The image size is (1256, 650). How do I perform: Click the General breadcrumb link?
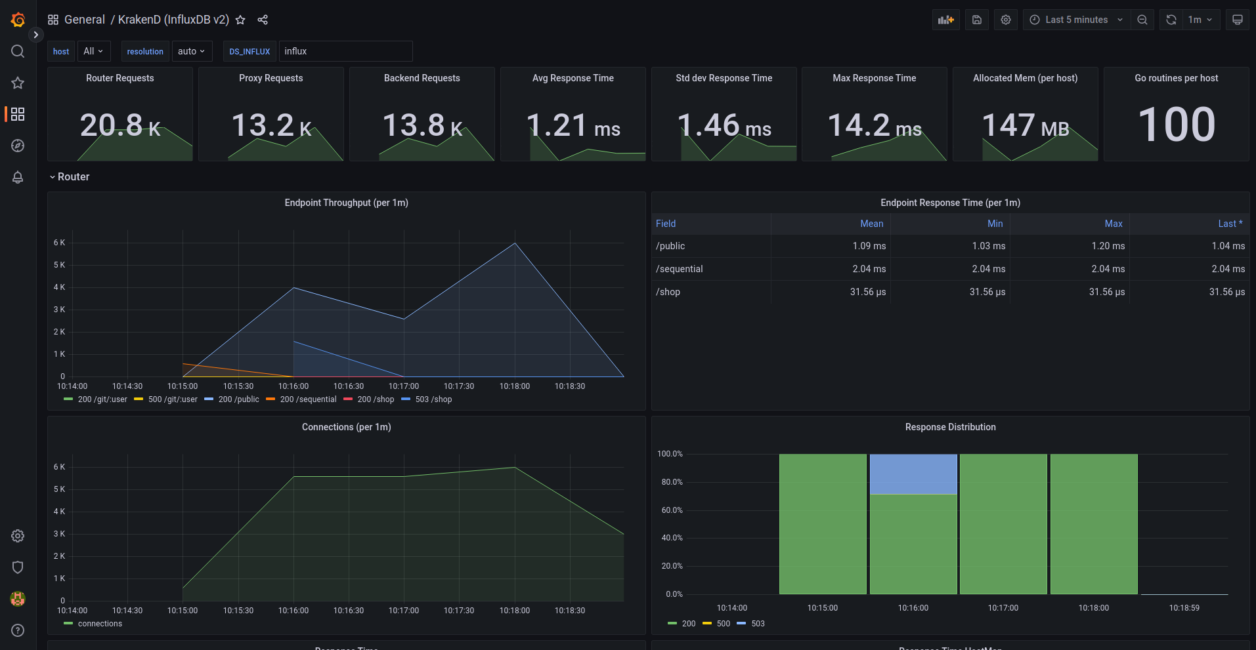(x=85, y=20)
